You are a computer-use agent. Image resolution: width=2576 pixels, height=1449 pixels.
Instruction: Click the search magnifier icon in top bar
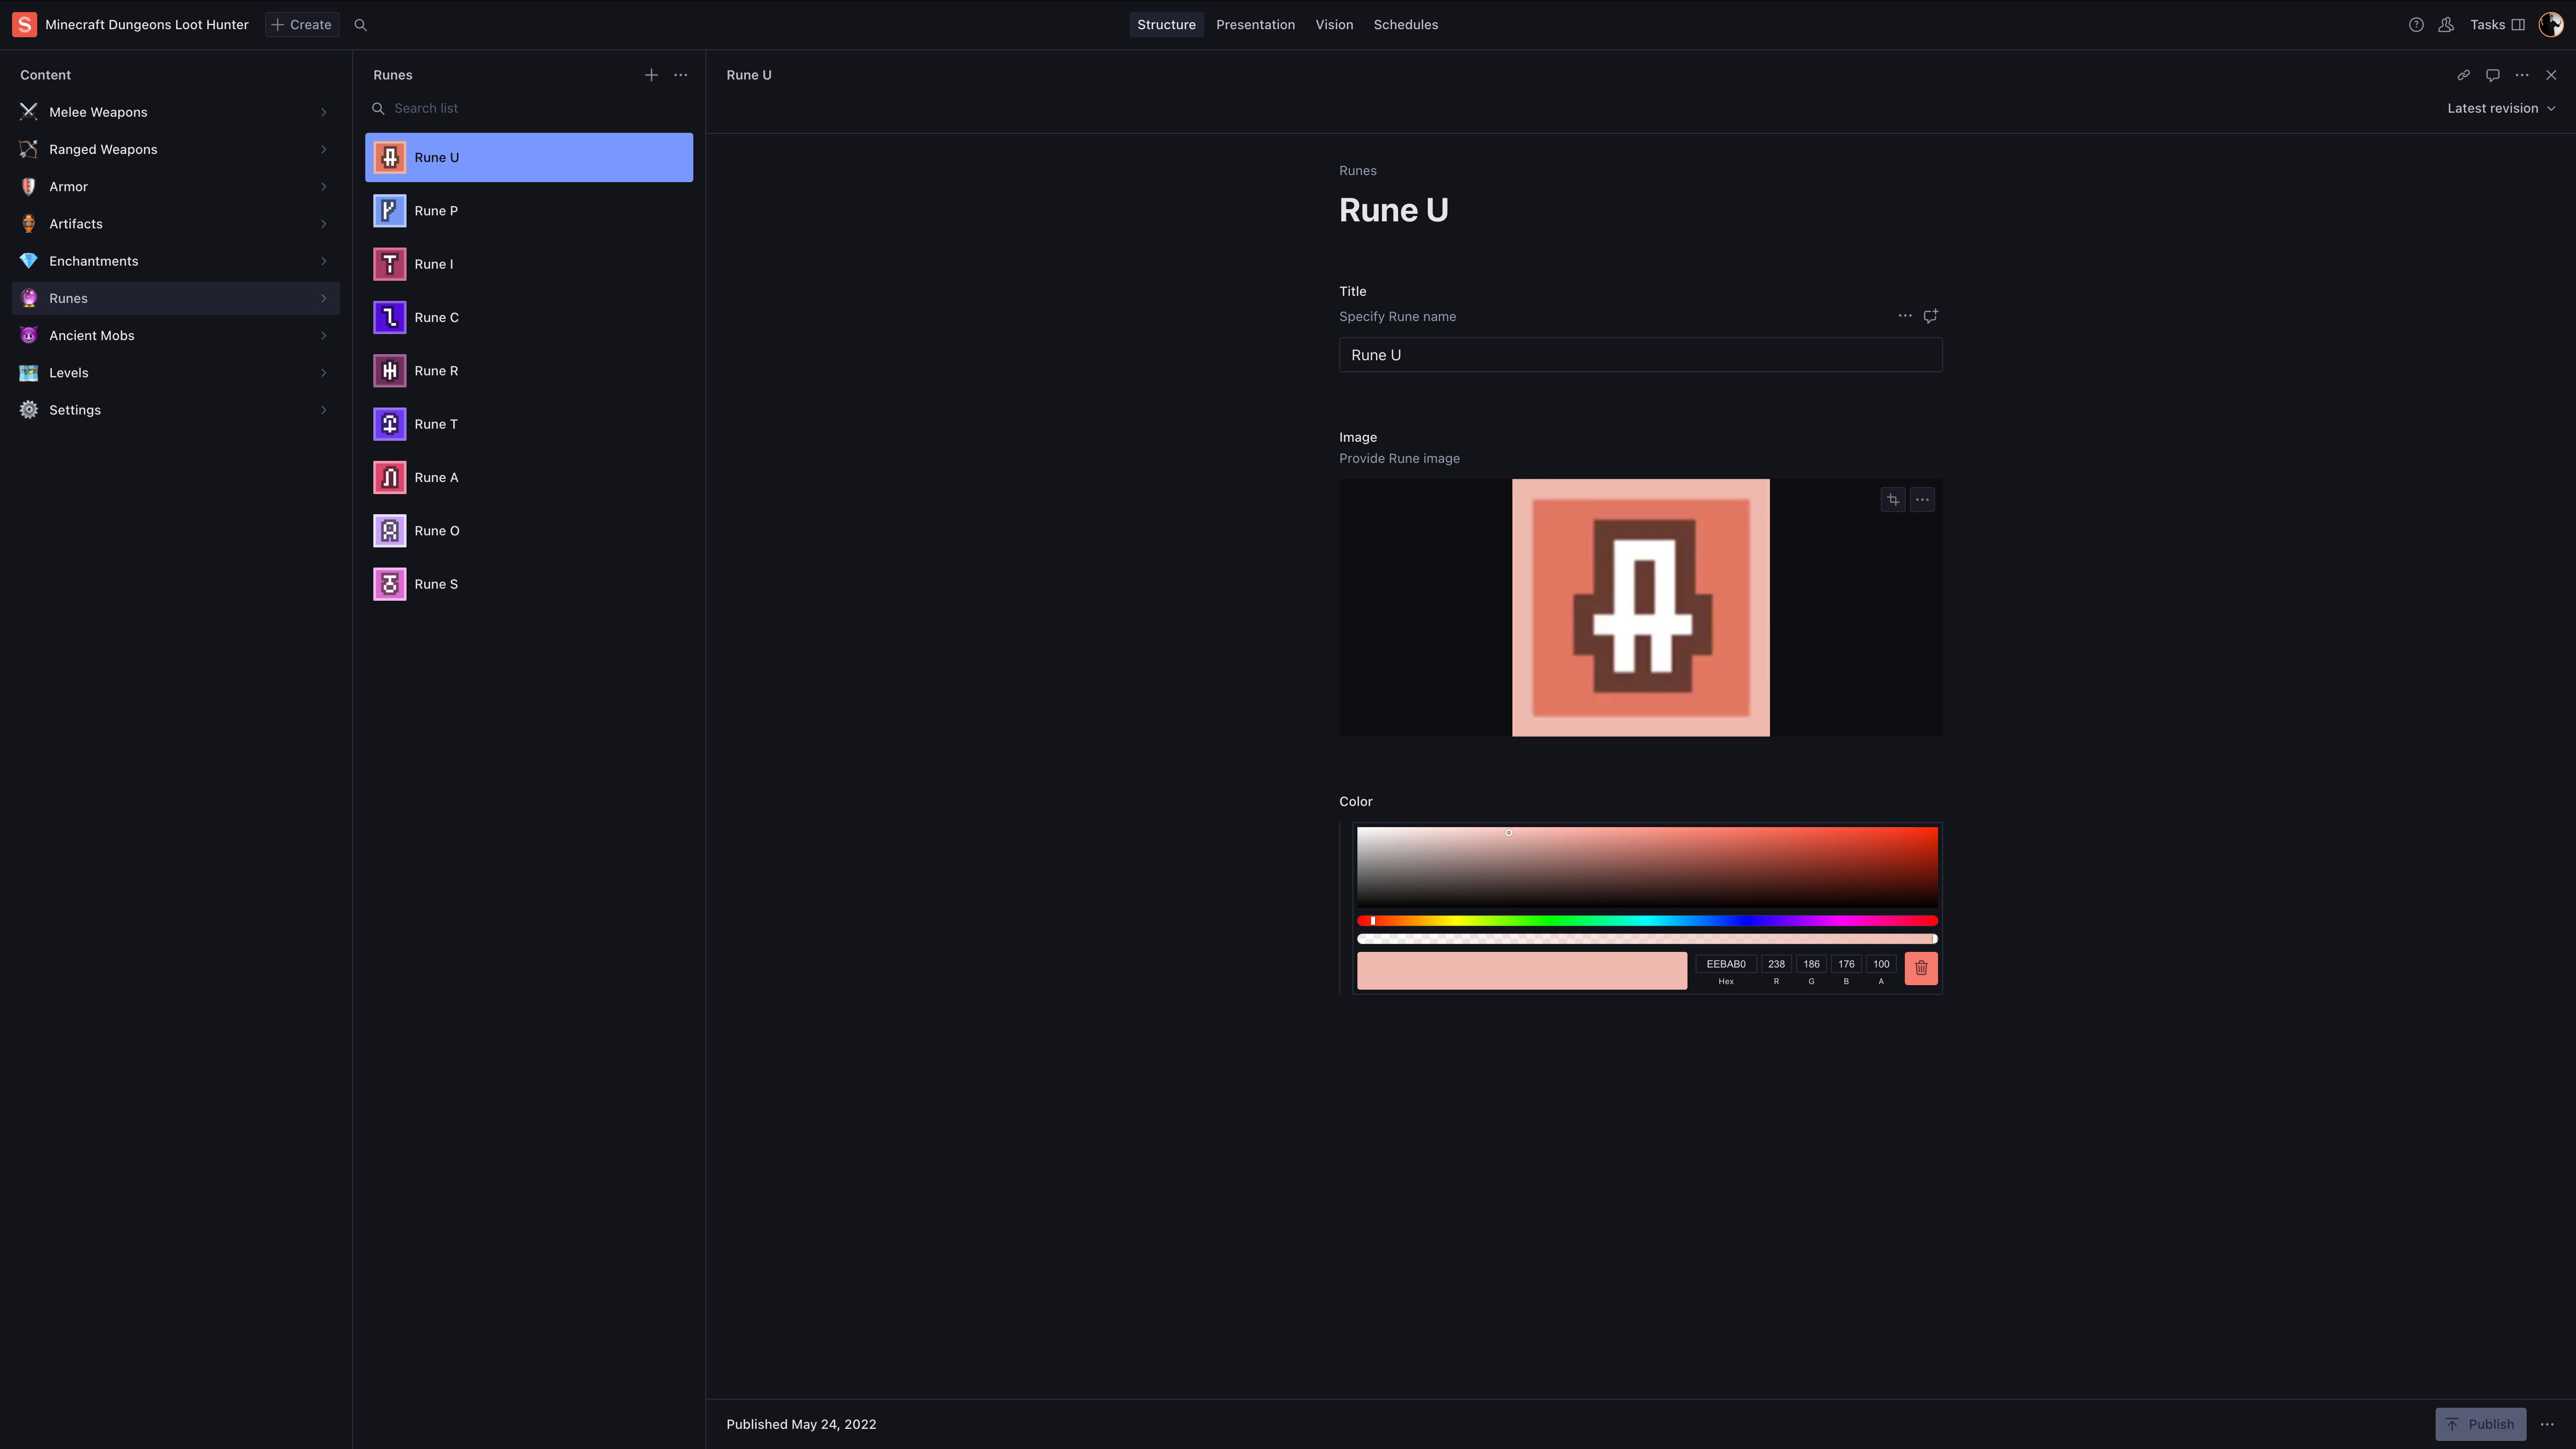pos(361,25)
